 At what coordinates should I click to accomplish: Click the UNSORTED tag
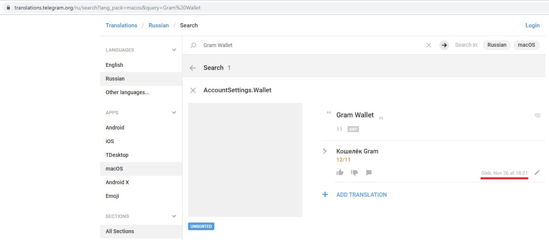pyautogui.click(x=201, y=226)
